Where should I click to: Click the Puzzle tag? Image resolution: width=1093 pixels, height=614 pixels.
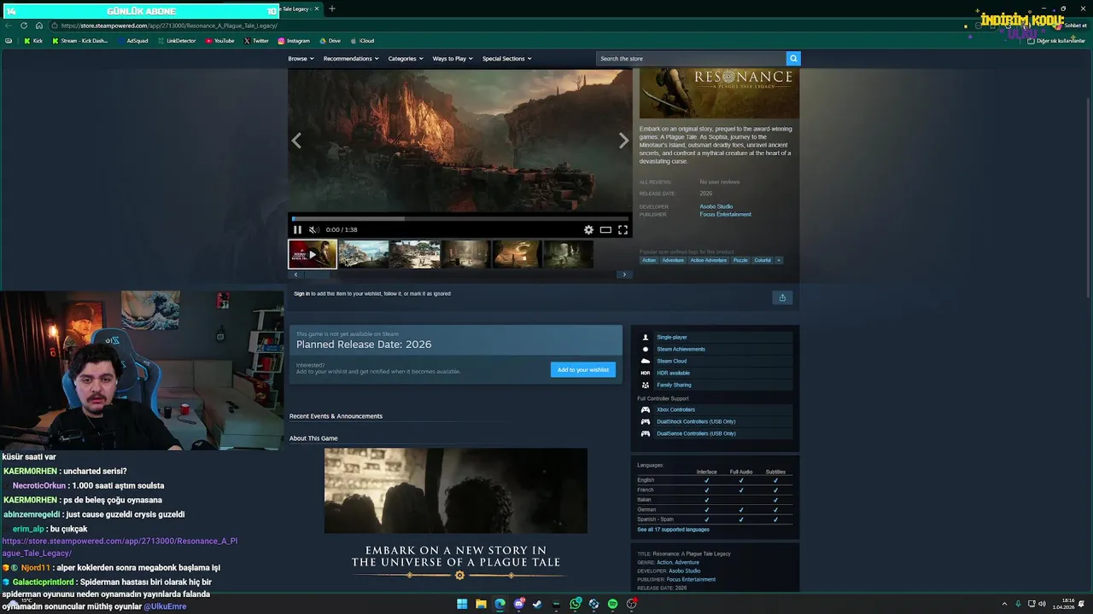point(740,260)
